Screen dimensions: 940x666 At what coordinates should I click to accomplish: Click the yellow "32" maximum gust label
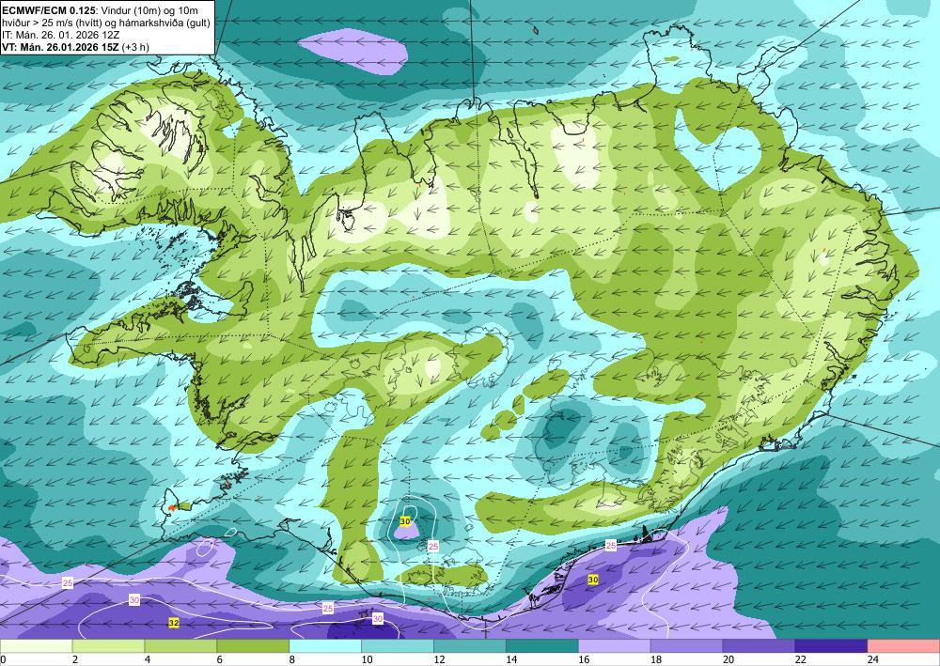(173, 623)
